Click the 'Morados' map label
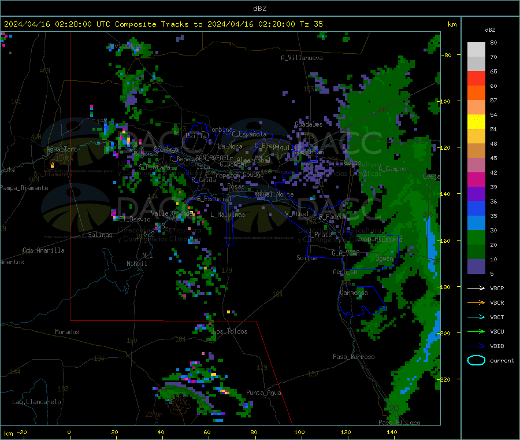Screen dimensions: 520x440 click(68, 332)
